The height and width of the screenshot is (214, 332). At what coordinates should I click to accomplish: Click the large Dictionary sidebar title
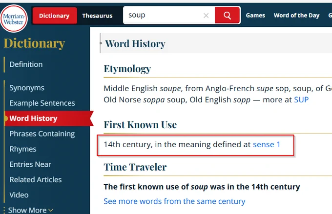pyautogui.click(x=34, y=43)
